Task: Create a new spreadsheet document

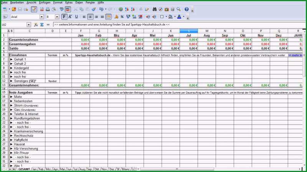Action: (5, 9)
